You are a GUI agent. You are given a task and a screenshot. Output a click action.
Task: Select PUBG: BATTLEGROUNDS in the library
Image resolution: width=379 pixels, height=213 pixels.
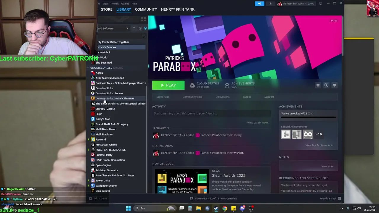(110, 150)
